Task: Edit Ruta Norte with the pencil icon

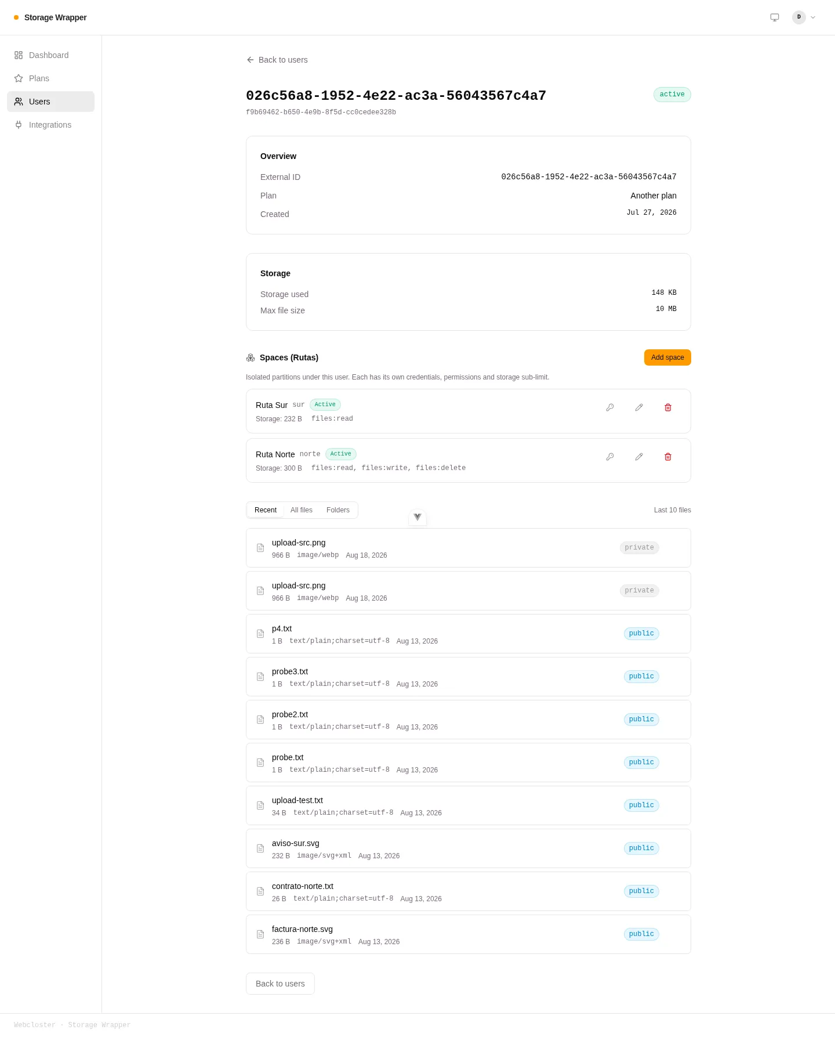Action: [639, 457]
